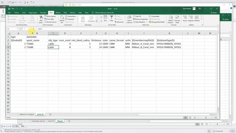Switch to the Home ribbon tab
The height and width of the screenshot is (133, 236).
point(17,13)
